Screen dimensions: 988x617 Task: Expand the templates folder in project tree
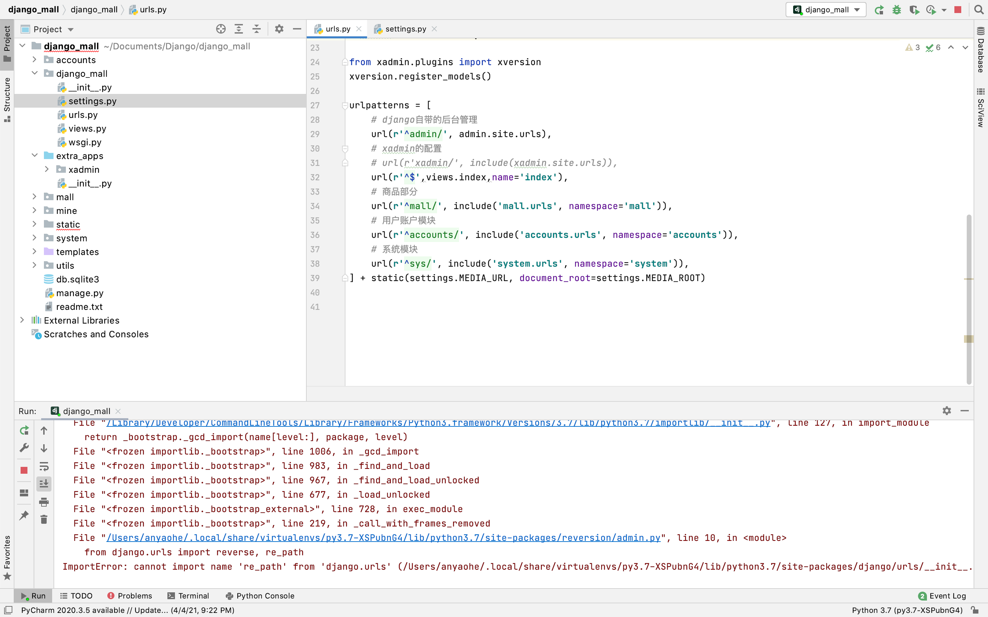(x=33, y=252)
